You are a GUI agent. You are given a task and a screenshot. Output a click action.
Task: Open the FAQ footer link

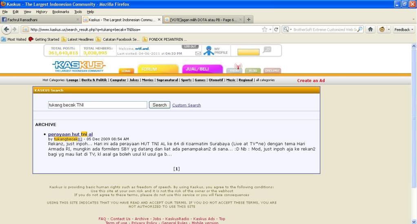(x=102, y=219)
